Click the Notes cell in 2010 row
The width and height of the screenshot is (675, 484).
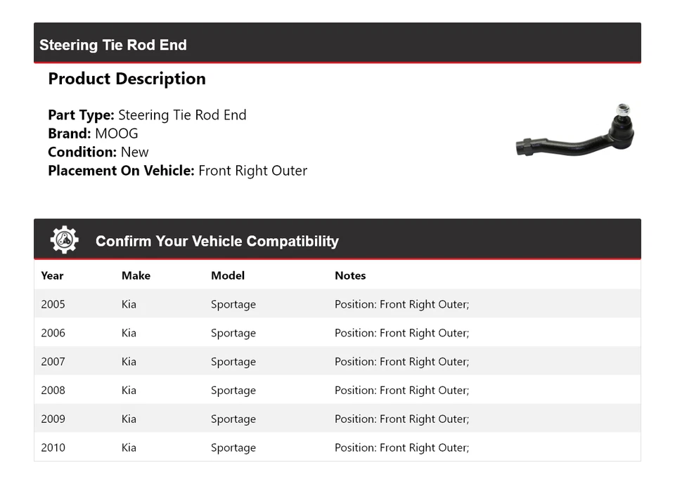tap(401, 448)
